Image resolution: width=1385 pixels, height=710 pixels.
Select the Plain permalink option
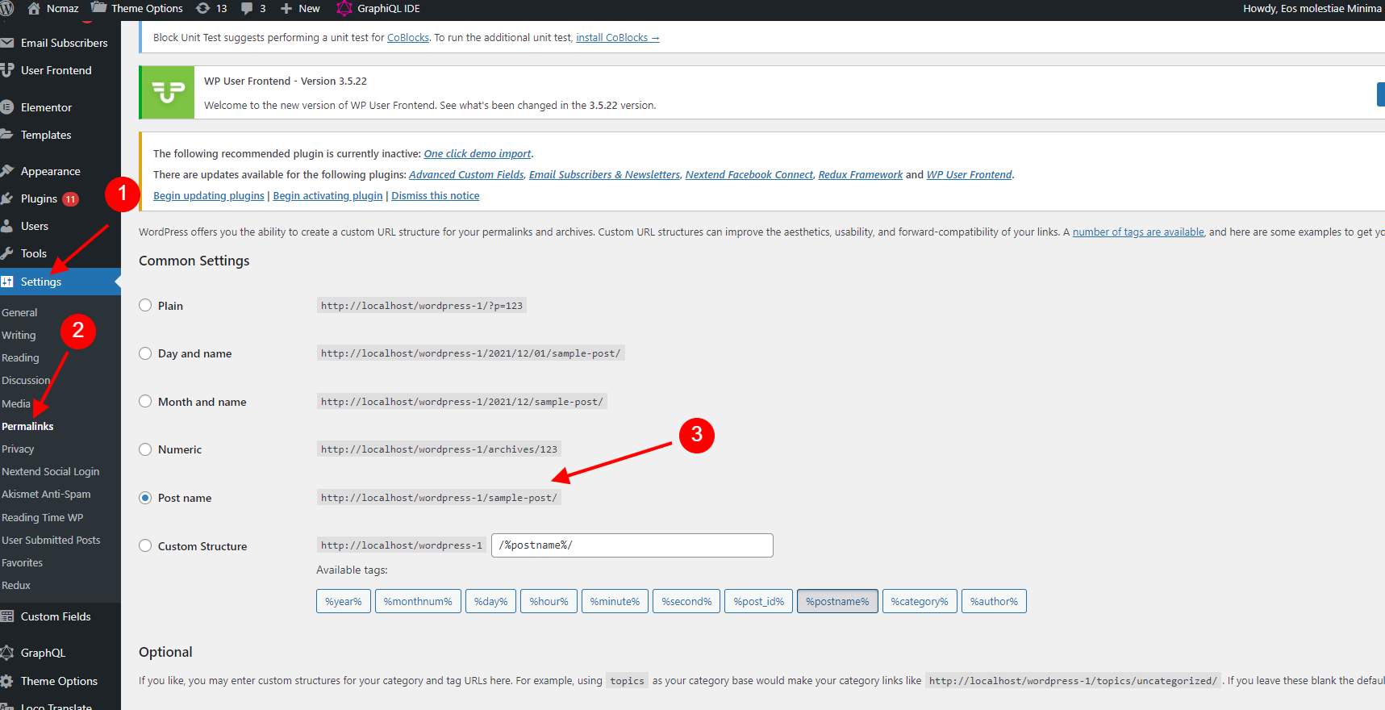[145, 305]
